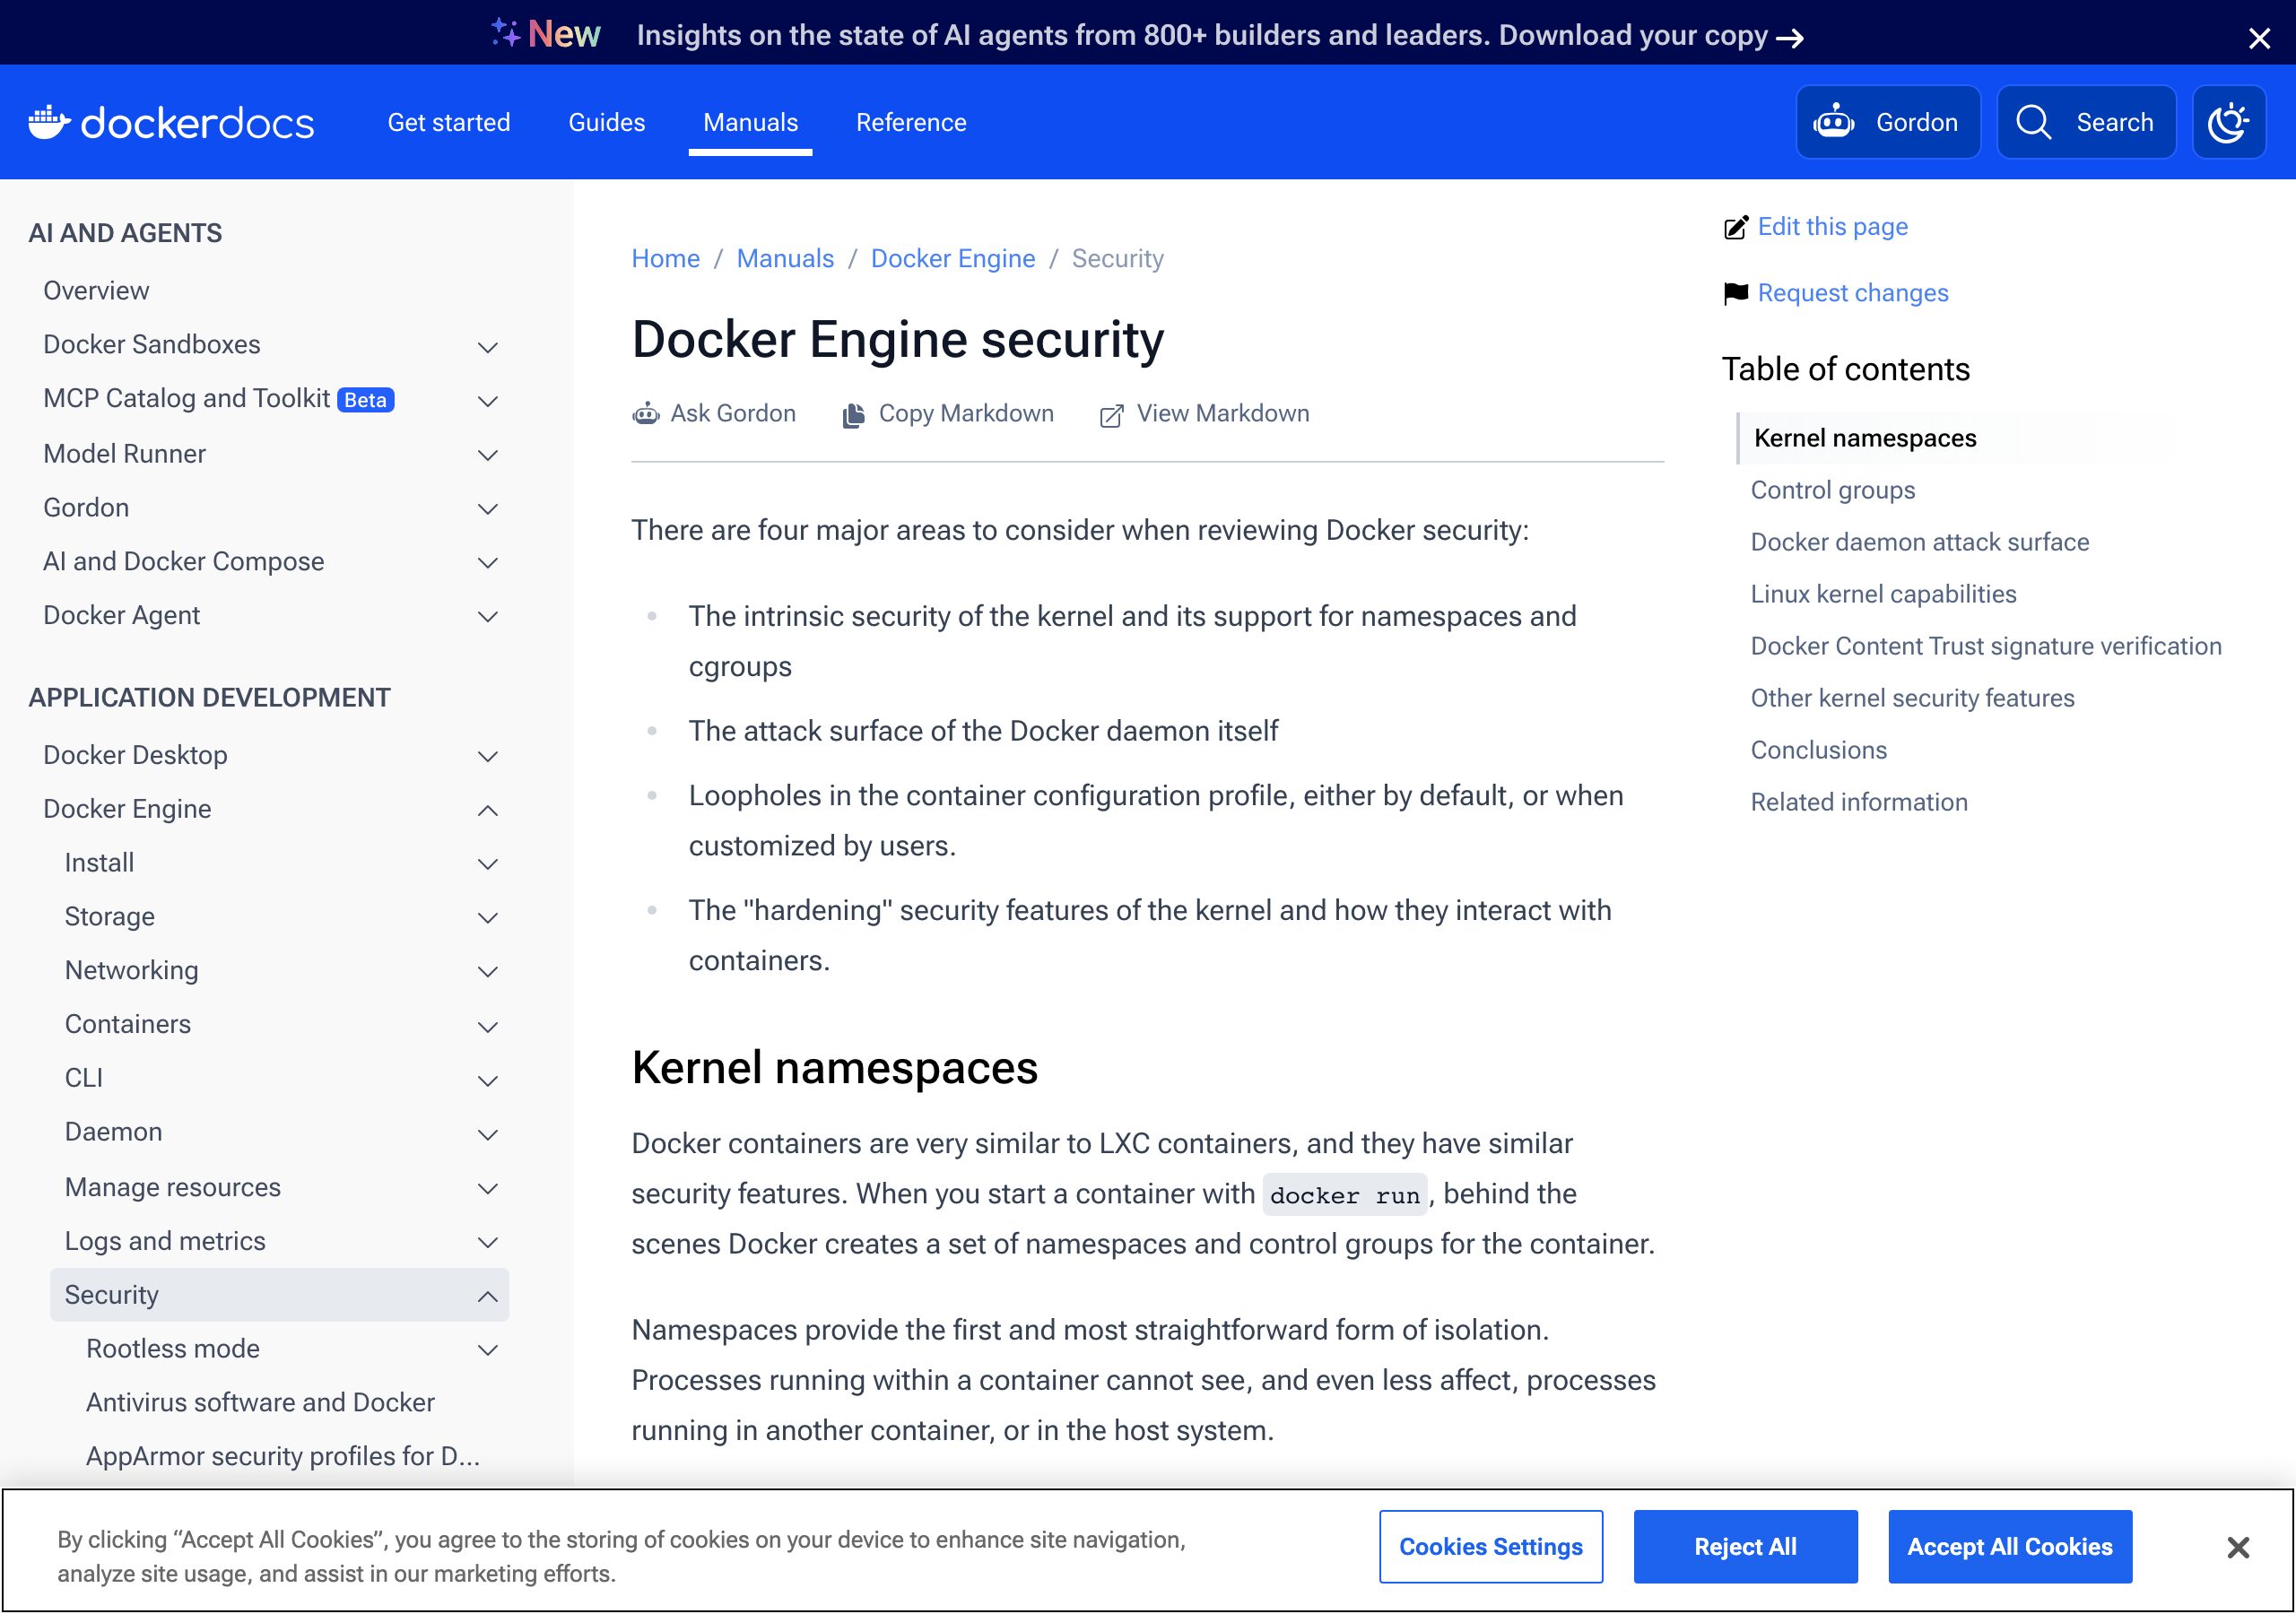The image size is (2296, 1614).
Task: Go to Home breadcrumb
Action: coord(666,259)
